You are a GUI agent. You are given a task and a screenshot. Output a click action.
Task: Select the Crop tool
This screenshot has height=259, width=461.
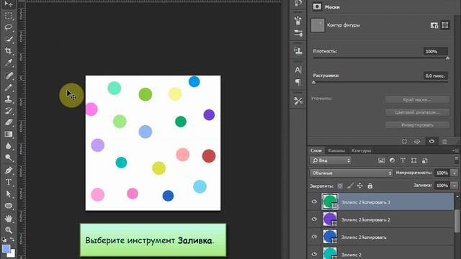point(9,51)
